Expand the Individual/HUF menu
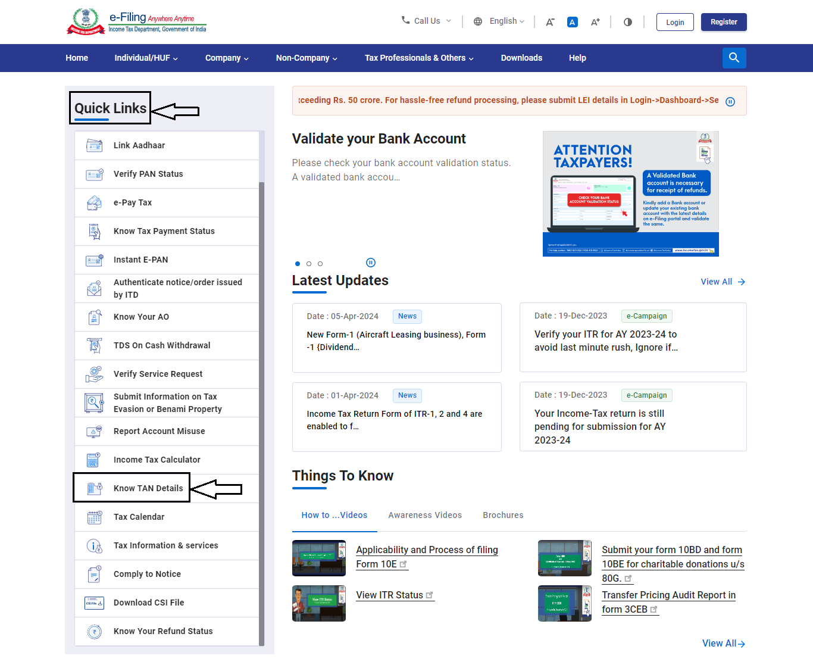The image size is (813, 671). pyautogui.click(x=146, y=58)
